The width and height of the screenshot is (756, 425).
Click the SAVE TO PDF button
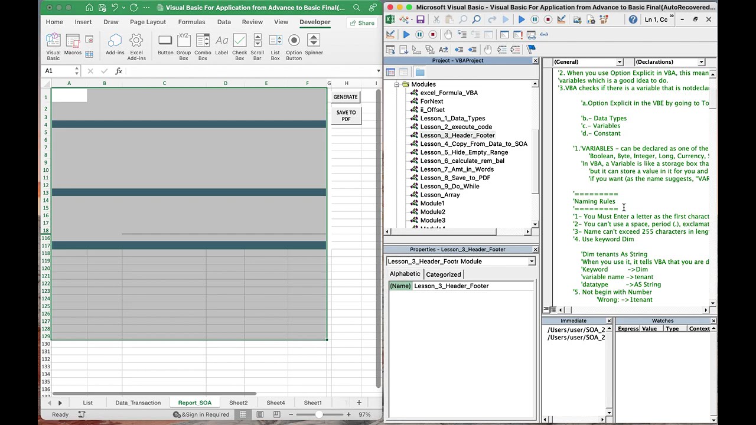click(x=346, y=116)
